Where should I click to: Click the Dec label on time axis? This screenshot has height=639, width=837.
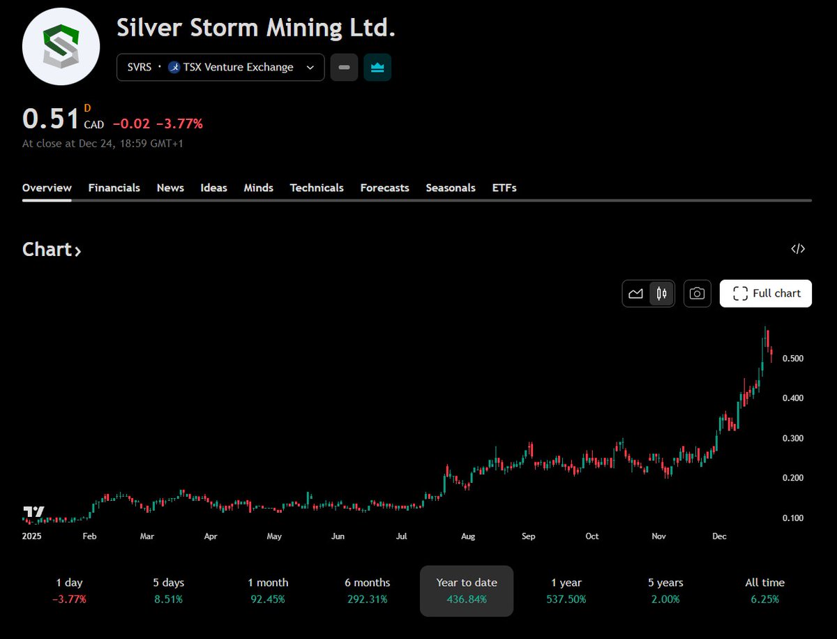point(719,536)
